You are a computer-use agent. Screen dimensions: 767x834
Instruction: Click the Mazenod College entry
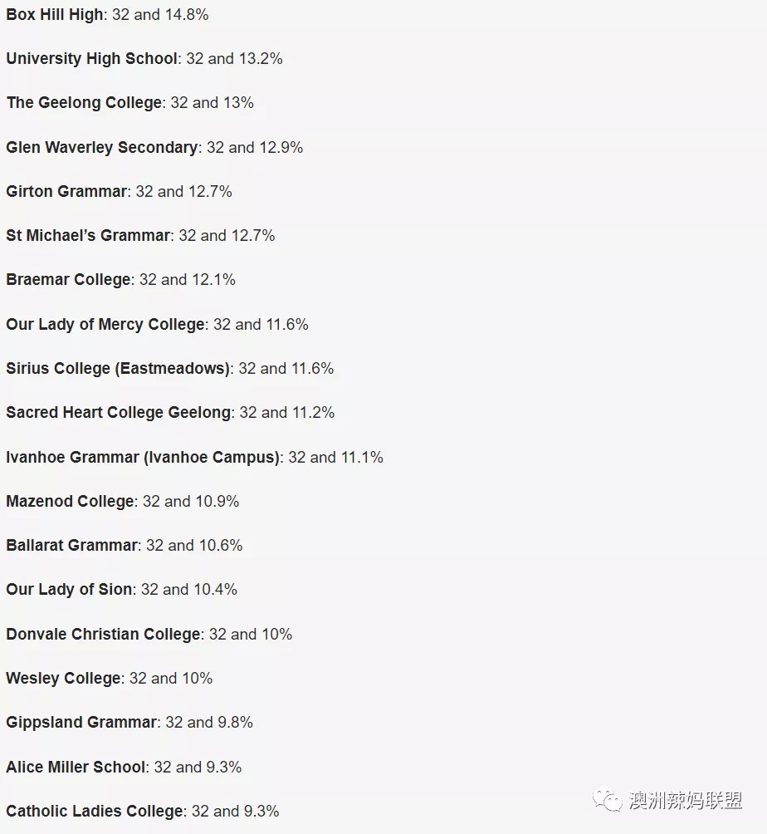[122, 502]
